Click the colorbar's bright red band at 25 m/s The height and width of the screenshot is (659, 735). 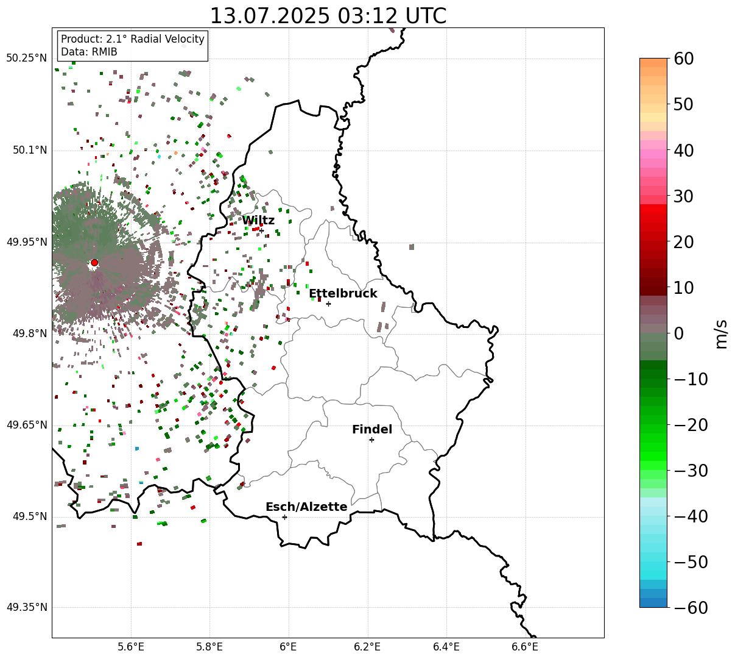[653, 218]
